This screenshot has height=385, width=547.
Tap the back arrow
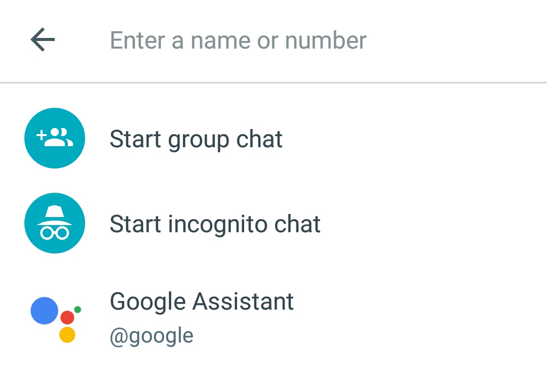pyautogui.click(x=43, y=40)
